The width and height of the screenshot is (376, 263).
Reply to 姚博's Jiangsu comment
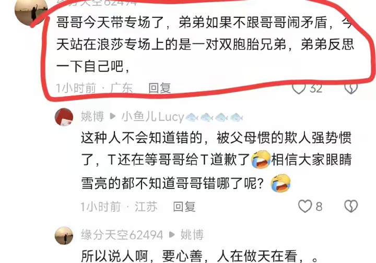click(184, 207)
